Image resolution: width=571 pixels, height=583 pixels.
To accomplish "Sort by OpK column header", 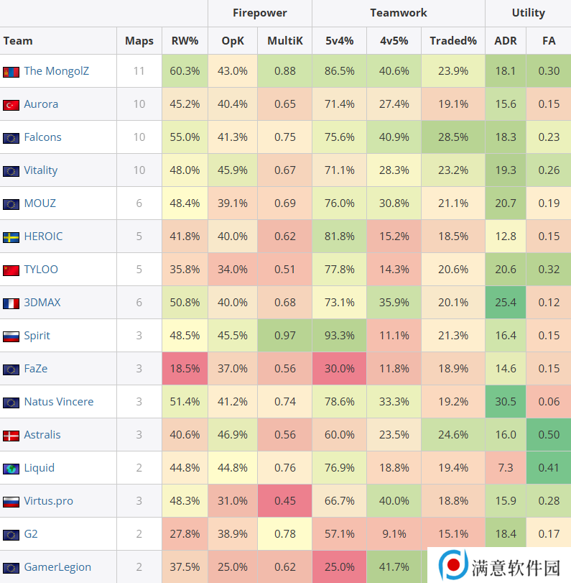I will [x=233, y=41].
